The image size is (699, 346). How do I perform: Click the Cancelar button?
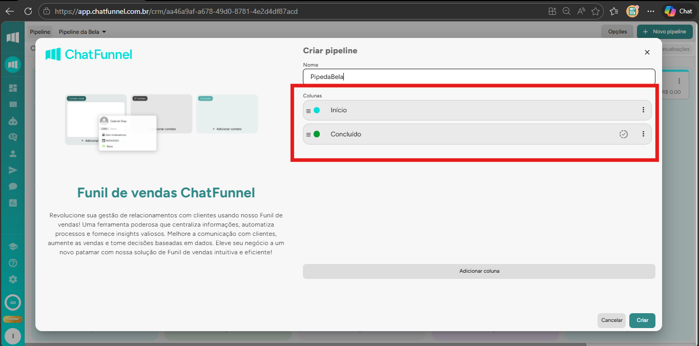(x=611, y=320)
